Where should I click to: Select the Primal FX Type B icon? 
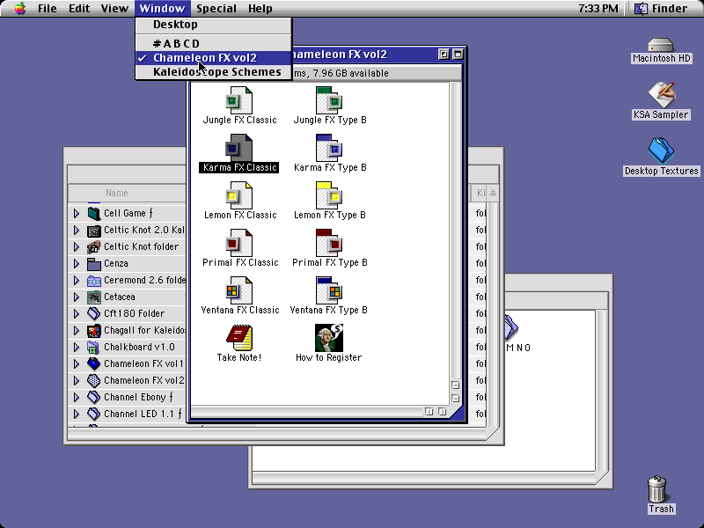[329, 243]
